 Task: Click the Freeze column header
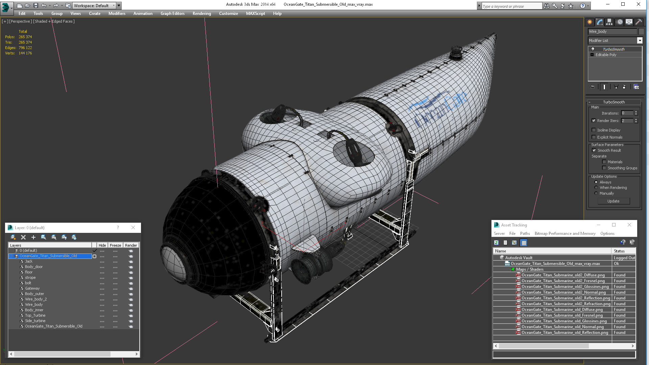(x=115, y=245)
